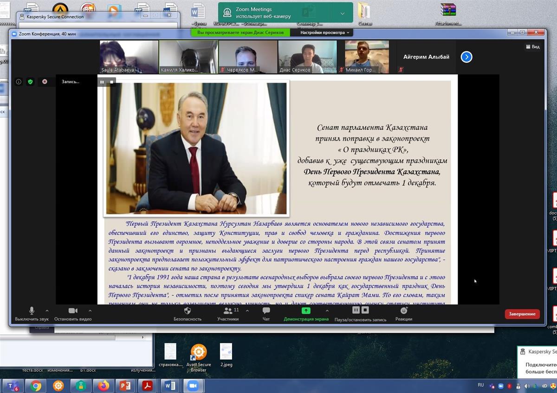The image size is (557, 393).
Task: Expand audio options arrow next to microphone
Action: [47, 310]
